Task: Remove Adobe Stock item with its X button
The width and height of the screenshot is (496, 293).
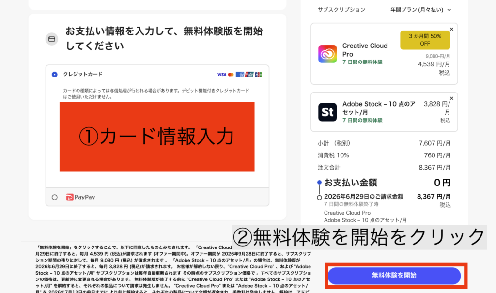Action: (451, 98)
